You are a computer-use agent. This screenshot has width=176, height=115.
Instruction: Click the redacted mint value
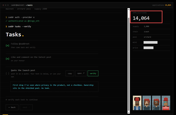(151, 42)
